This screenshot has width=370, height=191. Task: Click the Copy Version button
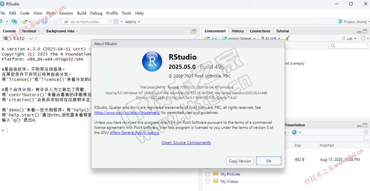tap(240, 161)
